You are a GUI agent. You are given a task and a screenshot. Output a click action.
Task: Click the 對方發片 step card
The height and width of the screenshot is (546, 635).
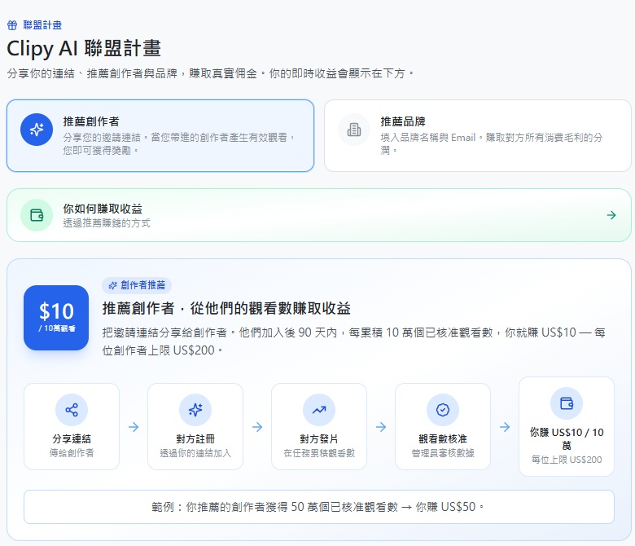click(319, 427)
